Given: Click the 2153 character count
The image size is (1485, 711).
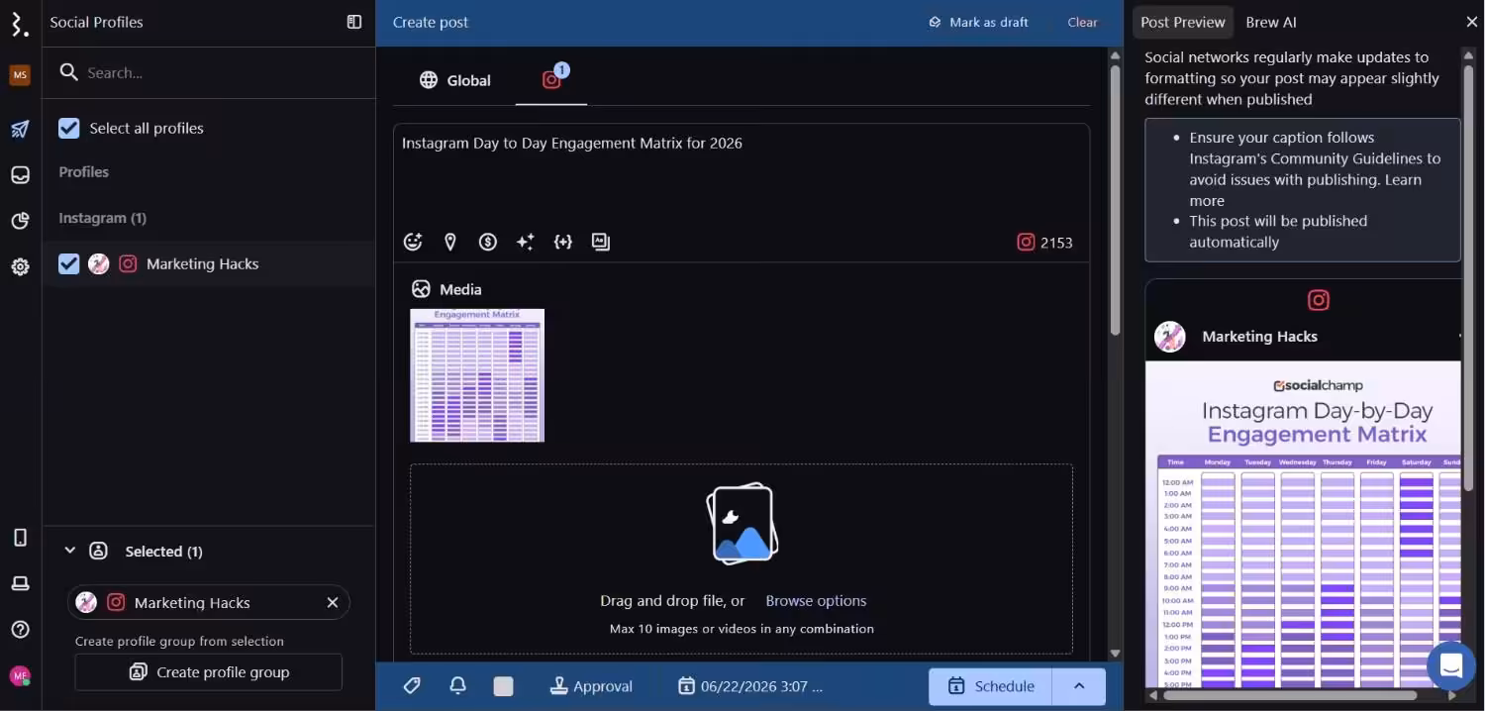Looking at the screenshot, I should (1056, 243).
